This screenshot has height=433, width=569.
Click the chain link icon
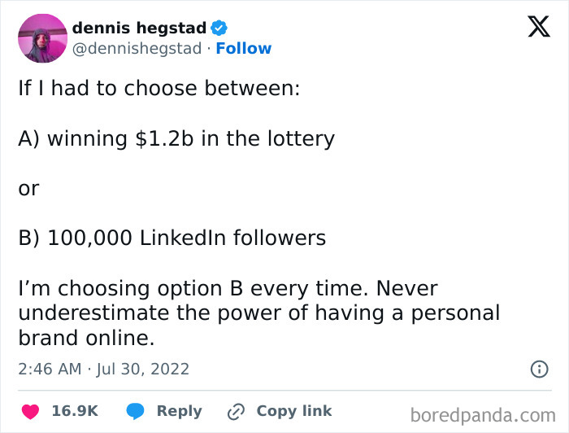236,412
